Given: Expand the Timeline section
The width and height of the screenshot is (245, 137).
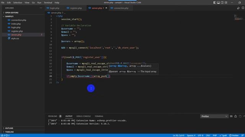Looking at the screenshot, I should pos(23,132).
